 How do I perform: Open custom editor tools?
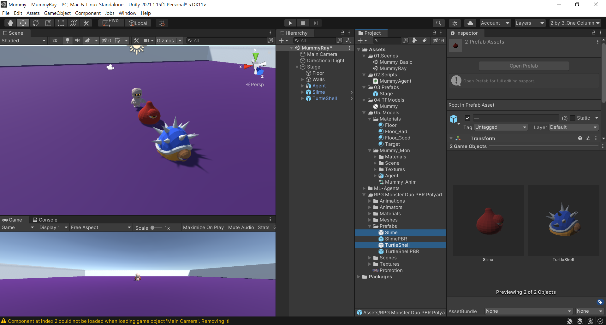(x=86, y=23)
